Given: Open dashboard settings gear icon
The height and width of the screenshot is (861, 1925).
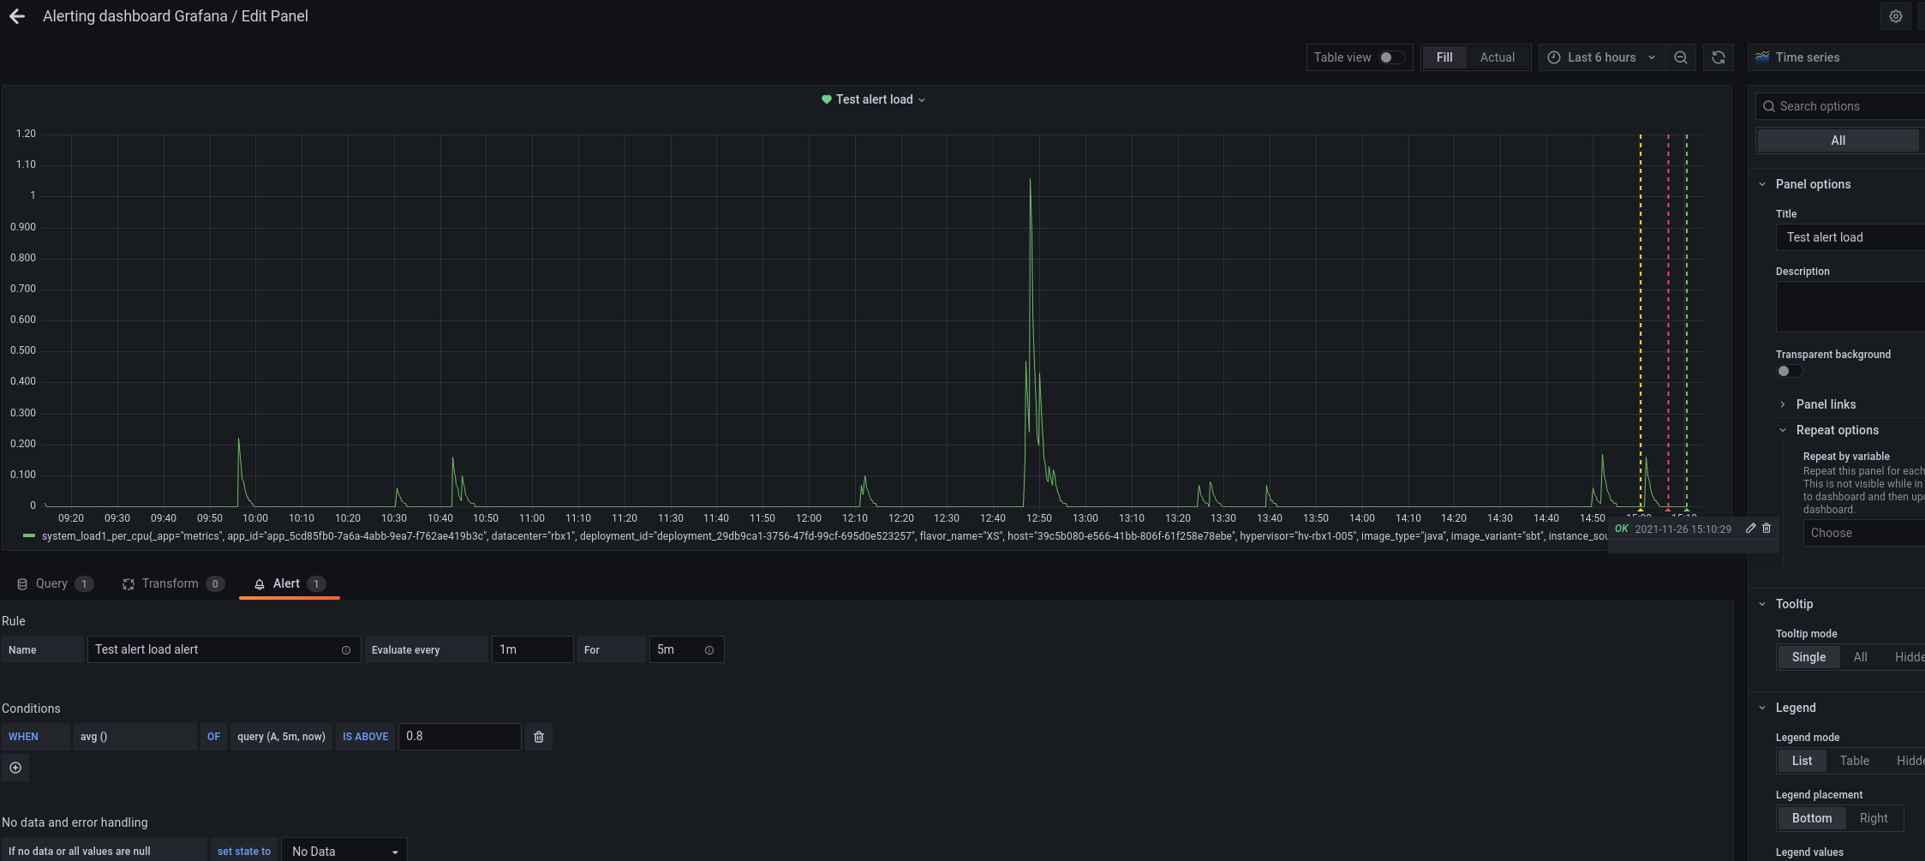Looking at the screenshot, I should click(x=1895, y=16).
